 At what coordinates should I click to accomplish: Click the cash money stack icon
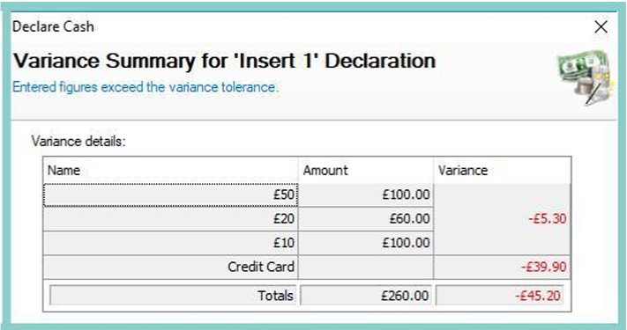pyautogui.click(x=587, y=77)
